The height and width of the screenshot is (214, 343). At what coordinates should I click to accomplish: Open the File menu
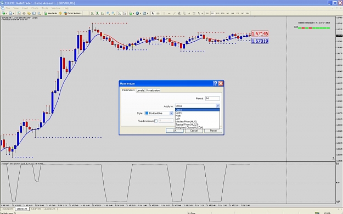point(8,8)
